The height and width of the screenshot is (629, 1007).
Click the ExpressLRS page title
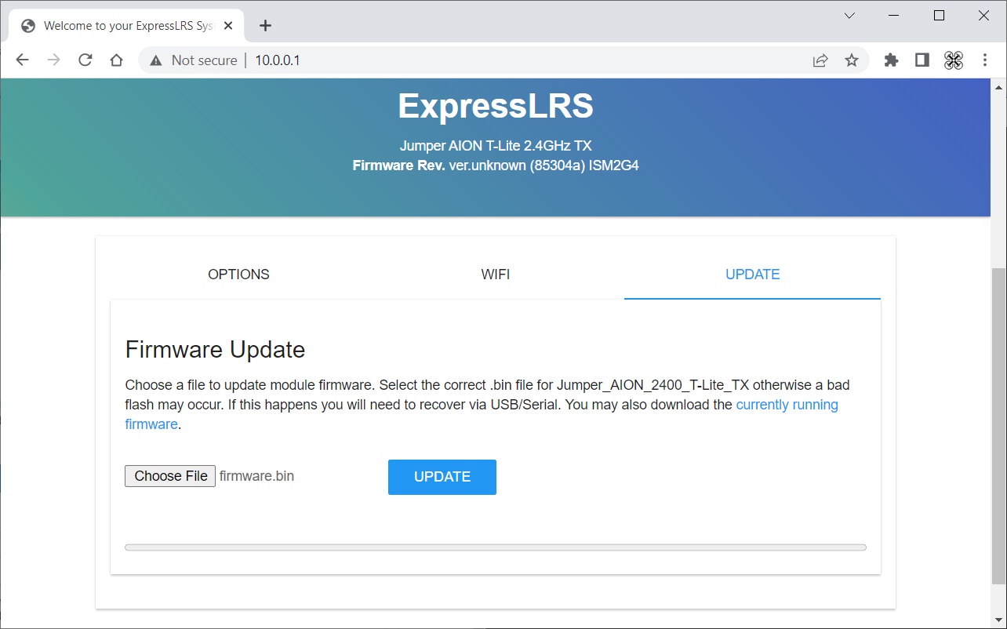pyautogui.click(x=496, y=107)
